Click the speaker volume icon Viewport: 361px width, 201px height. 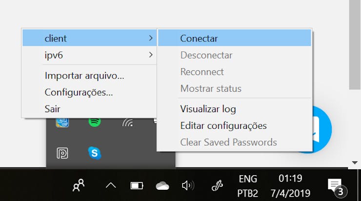point(188,185)
